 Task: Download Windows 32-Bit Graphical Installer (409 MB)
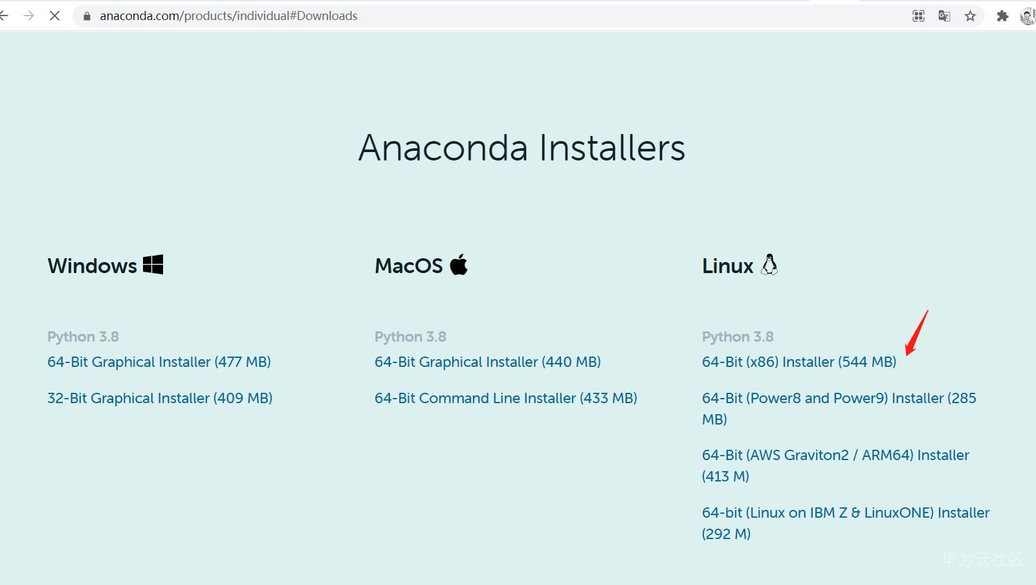(160, 398)
